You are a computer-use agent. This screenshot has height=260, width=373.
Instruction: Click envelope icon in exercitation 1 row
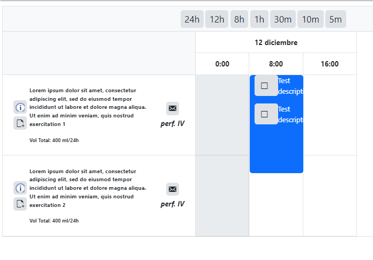(172, 108)
